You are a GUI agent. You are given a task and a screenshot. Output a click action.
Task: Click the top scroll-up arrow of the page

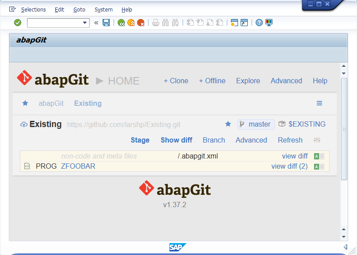pos(344,66)
